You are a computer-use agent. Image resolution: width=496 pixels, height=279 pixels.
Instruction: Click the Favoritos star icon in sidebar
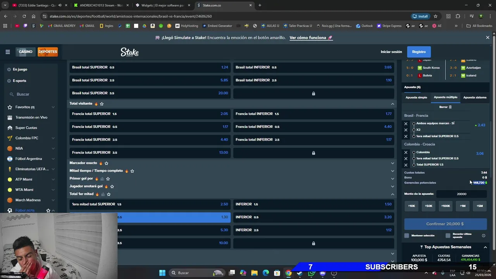(10, 107)
